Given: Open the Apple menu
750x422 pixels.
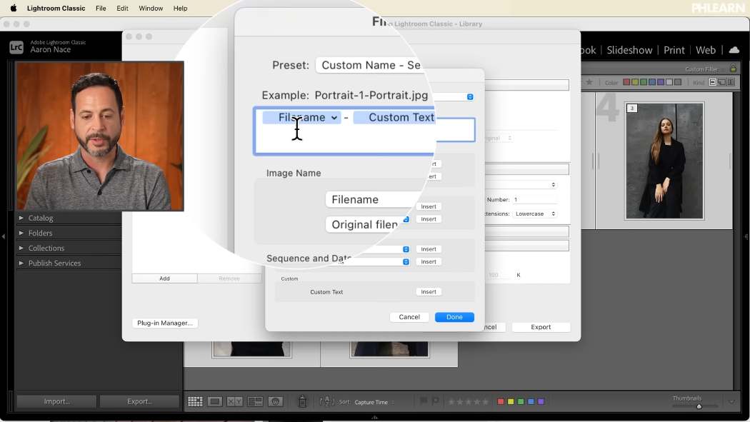Looking at the screenshot, I should (14, 8).
